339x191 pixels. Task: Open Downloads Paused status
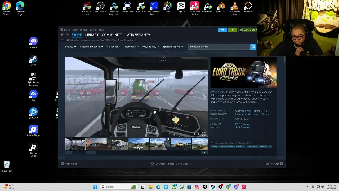171,164
